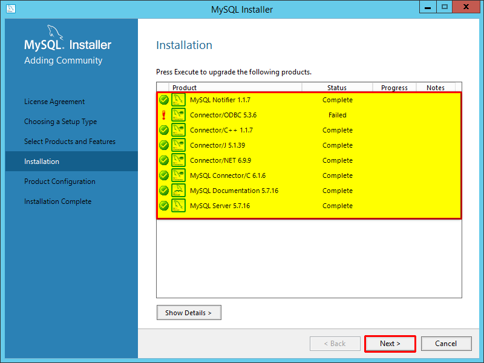Viewport: 484px width, 363px height.
Task: Click the product icon of Connector/ODBC 5.3.6
Action: [178, 115]
